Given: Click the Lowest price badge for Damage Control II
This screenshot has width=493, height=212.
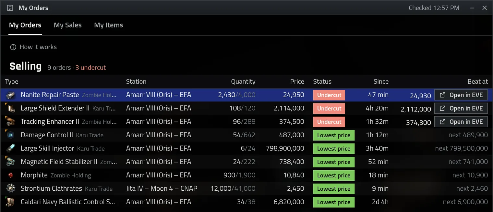Looking at the screenshot, I should pyautogui.click(x=334, y=135).
